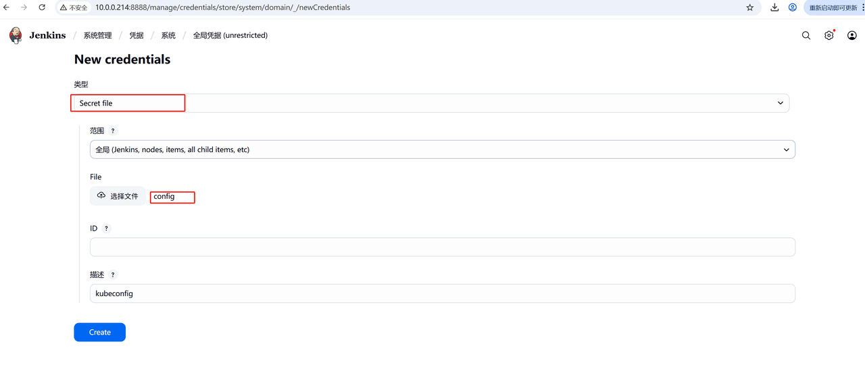
Task: Expand the 范围 scope dropdown
Action: pos(442,149)
